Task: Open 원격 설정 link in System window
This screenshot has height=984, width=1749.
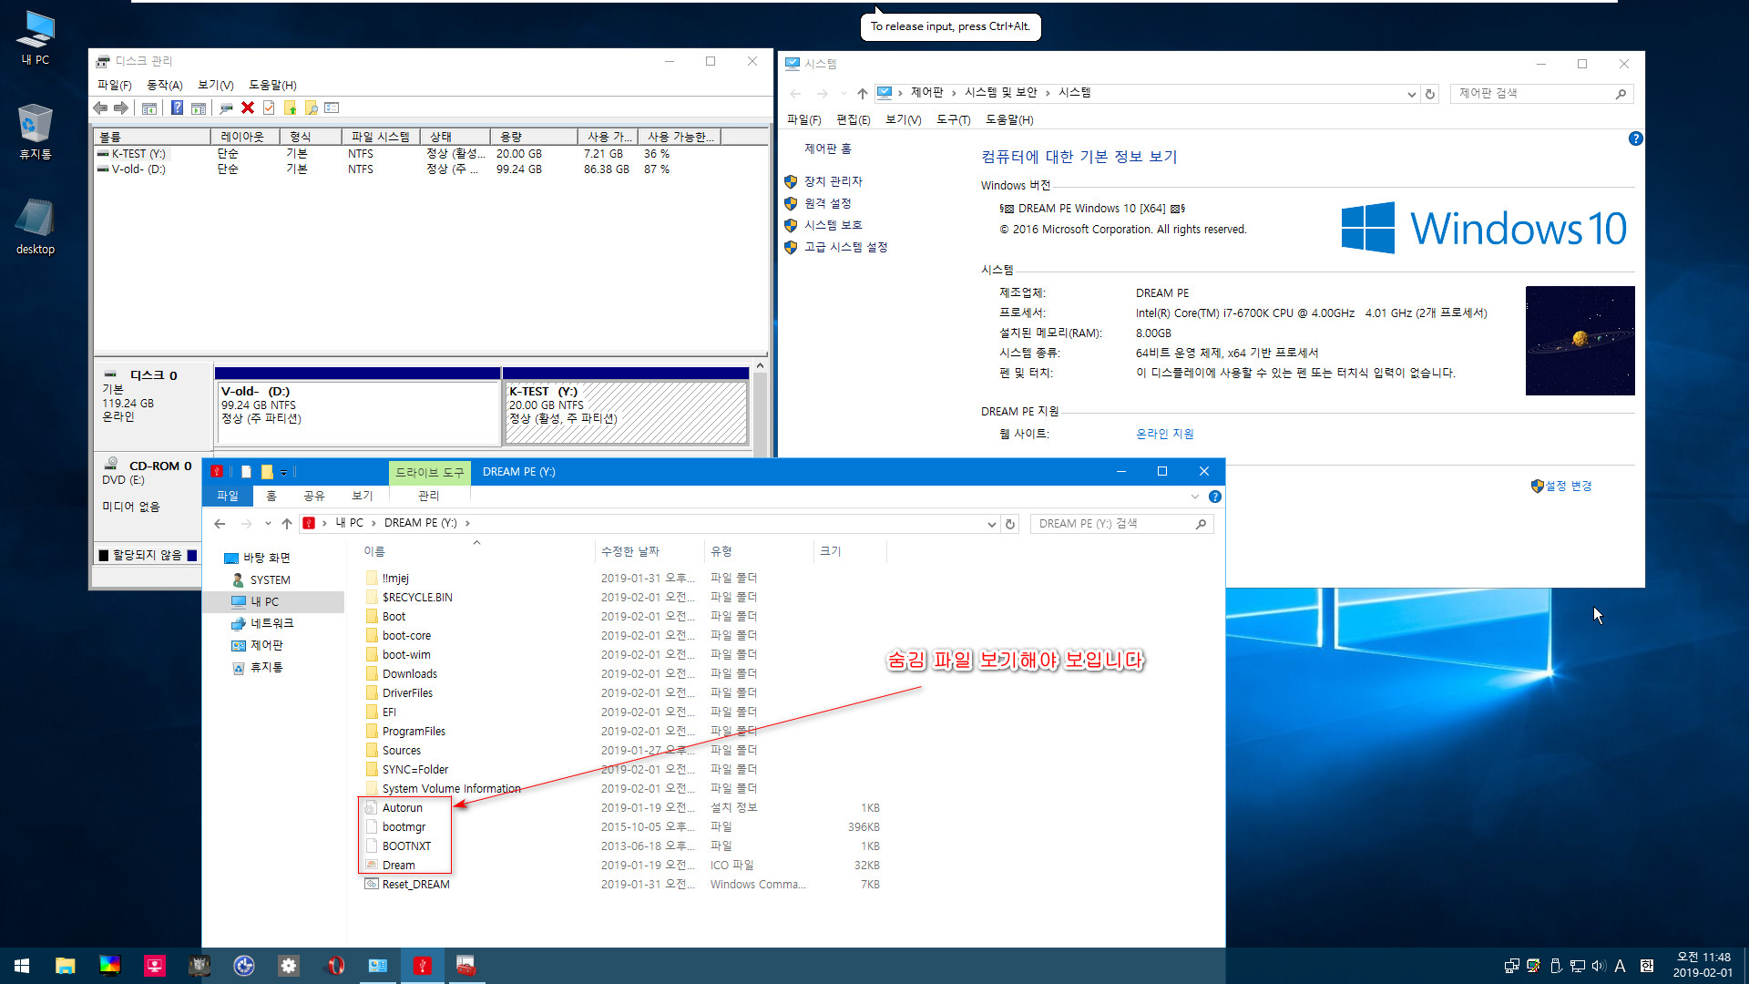Action: point(827,203)
